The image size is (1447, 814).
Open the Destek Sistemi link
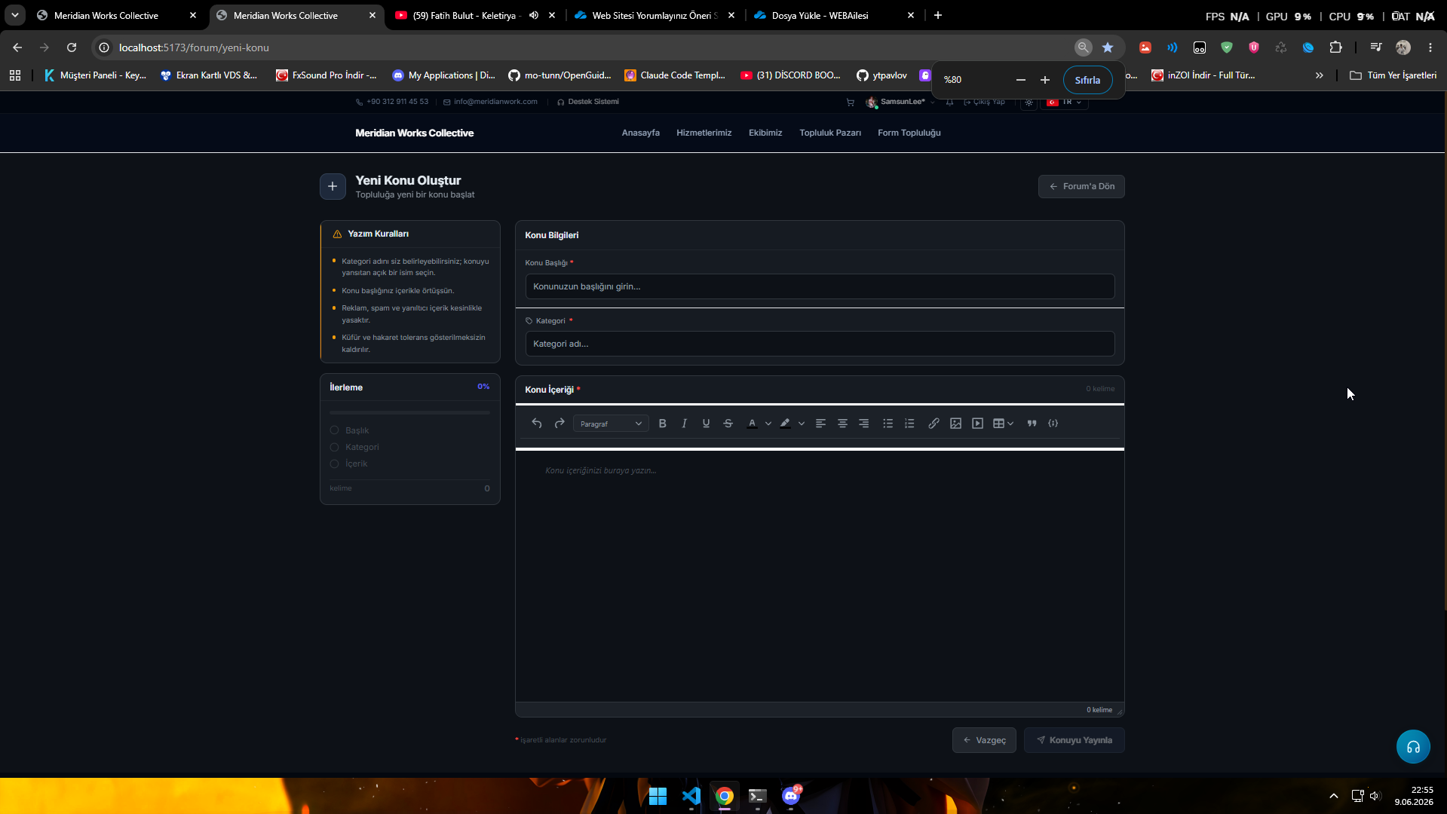click(x=588, y=102)
